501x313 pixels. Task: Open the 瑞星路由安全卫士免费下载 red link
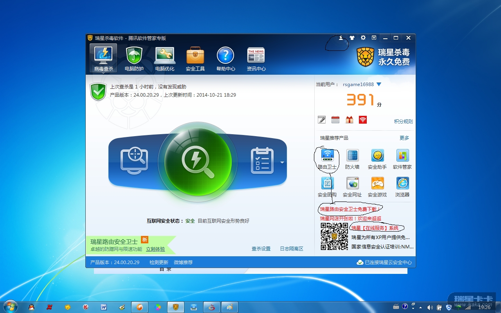pyautogui.click(x=350, y=209)
